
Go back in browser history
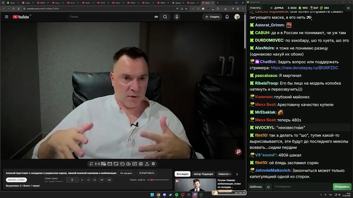[3, 9]
